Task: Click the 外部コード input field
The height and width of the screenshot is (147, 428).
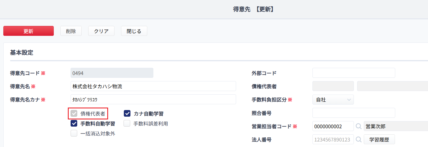Action: click(354, 73)
